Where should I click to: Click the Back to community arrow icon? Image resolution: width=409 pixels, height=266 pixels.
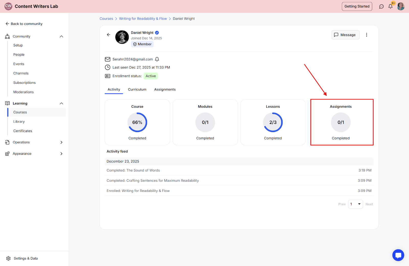coord(7,24)
